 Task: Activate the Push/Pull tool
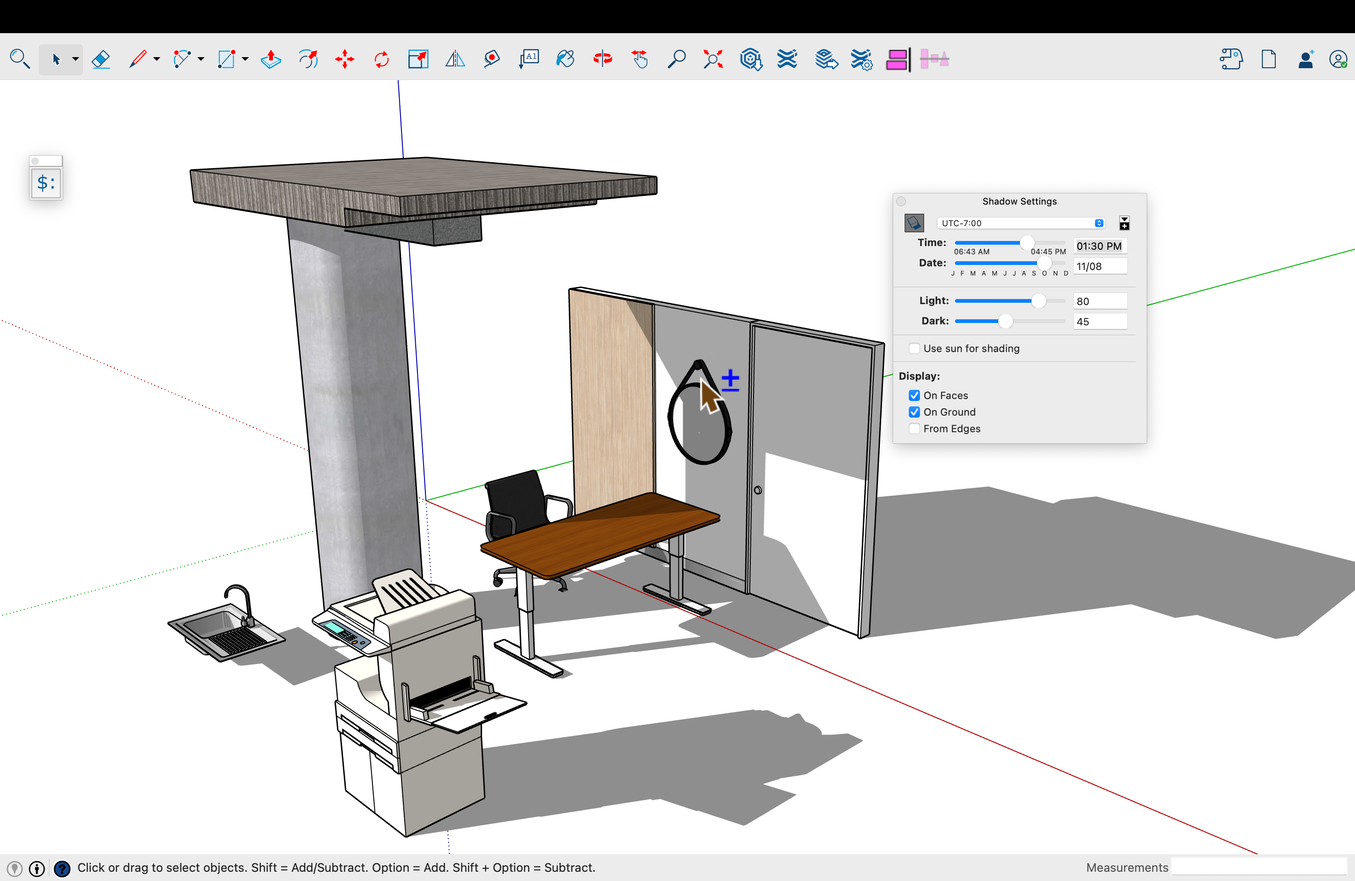tap(271, 59)
